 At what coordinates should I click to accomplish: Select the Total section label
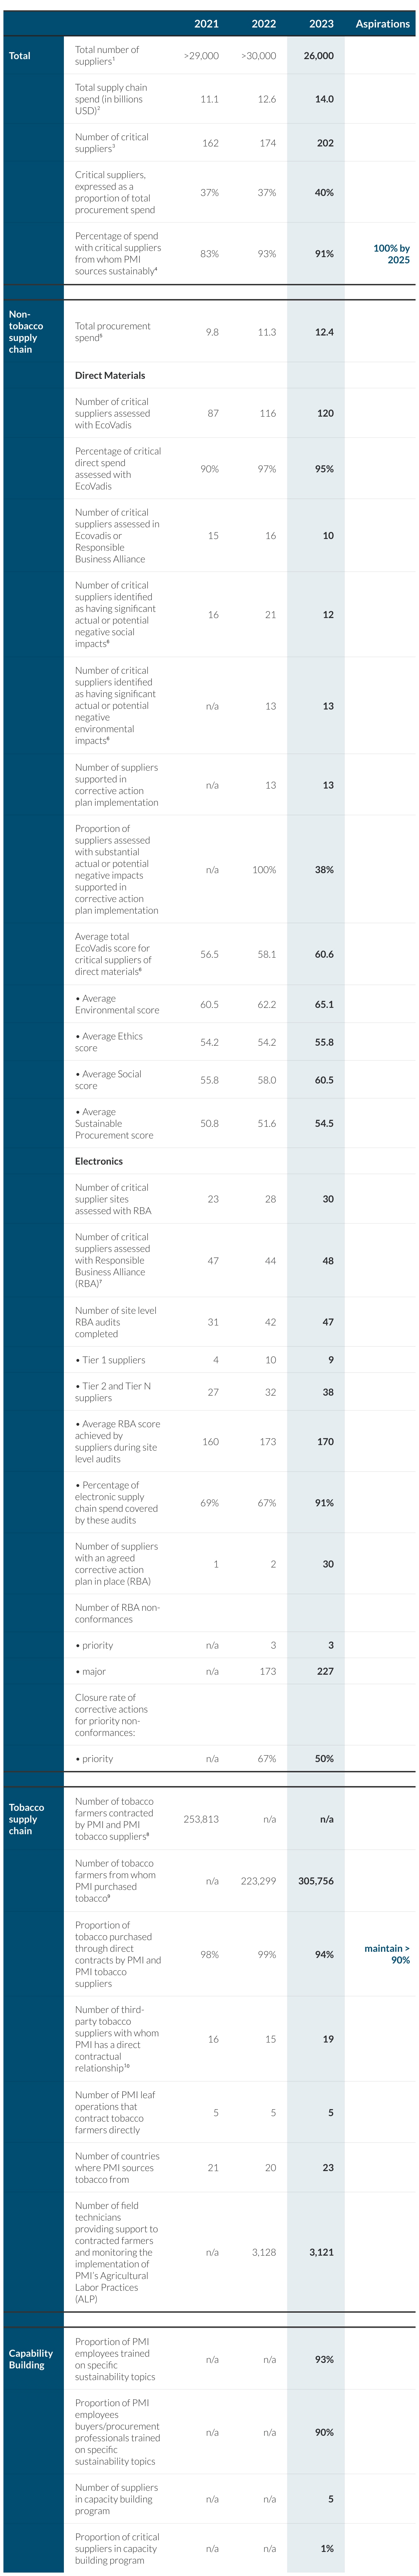click(x=20, y=56)
